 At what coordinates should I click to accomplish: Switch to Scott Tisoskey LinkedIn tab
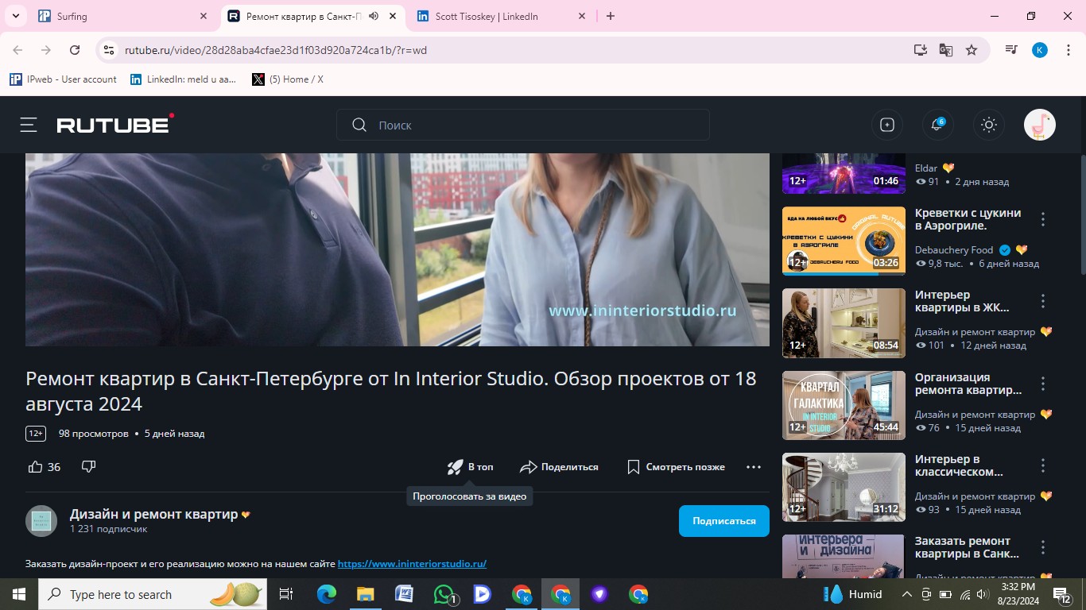pyautogui.click(x=501, y=16)
